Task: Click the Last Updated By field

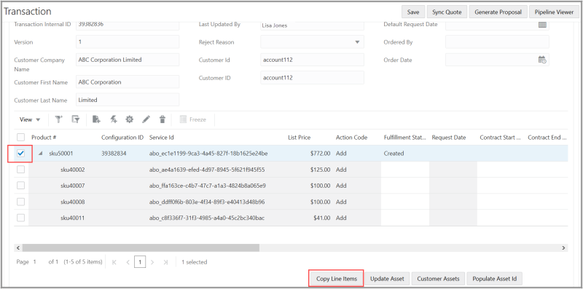Action: (312, 25)
